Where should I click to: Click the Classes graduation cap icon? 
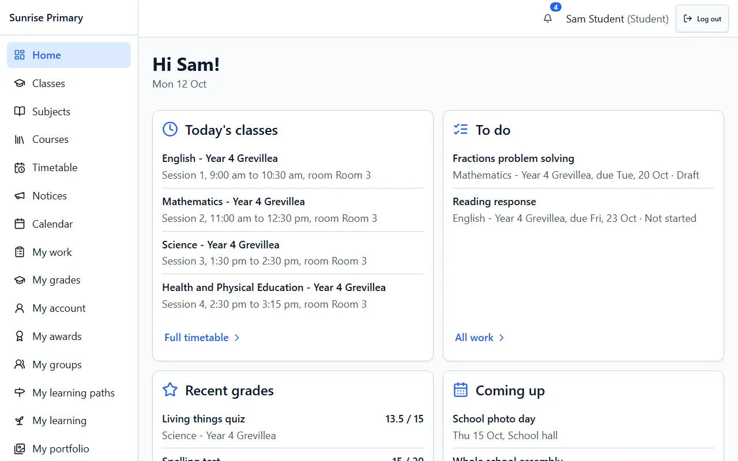point(20,84)
